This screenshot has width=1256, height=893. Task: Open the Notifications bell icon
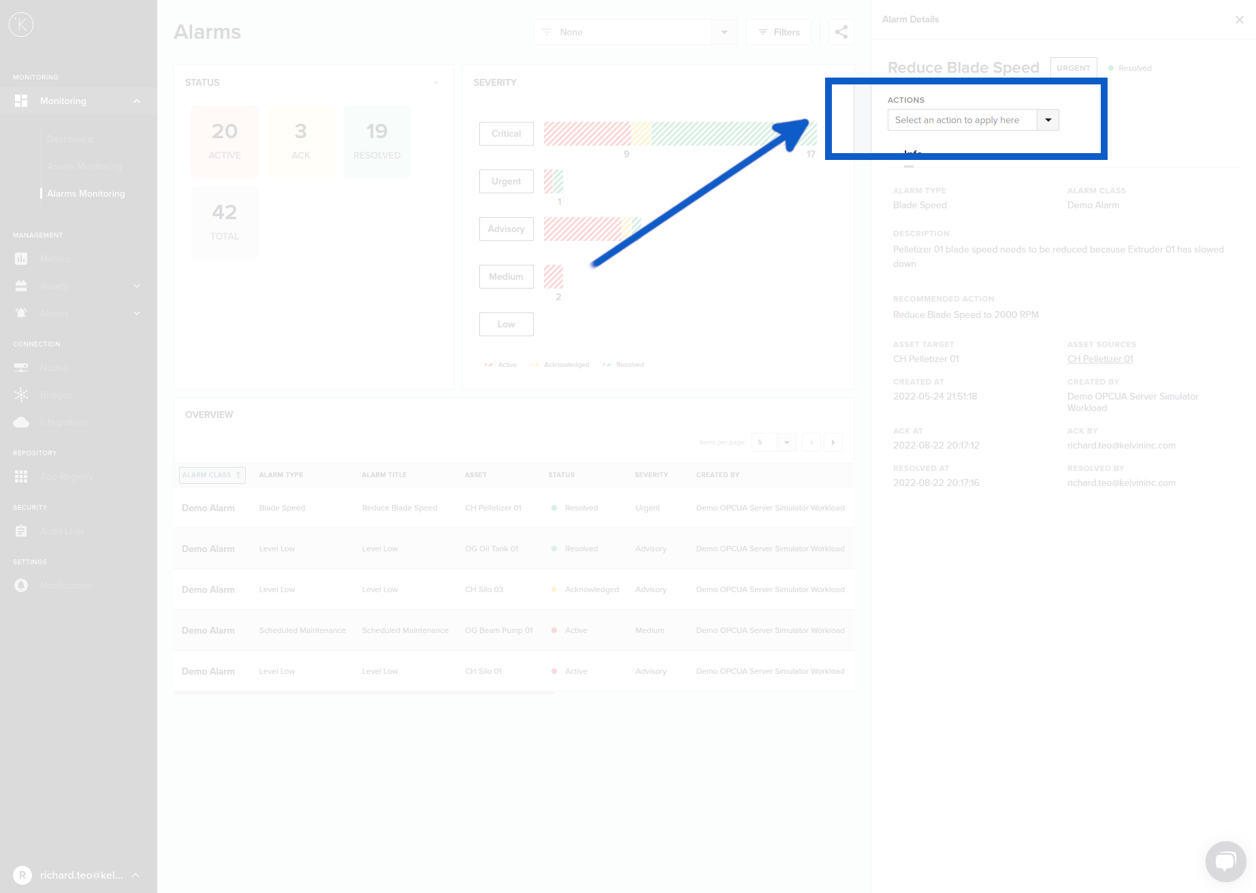point(21,585)
